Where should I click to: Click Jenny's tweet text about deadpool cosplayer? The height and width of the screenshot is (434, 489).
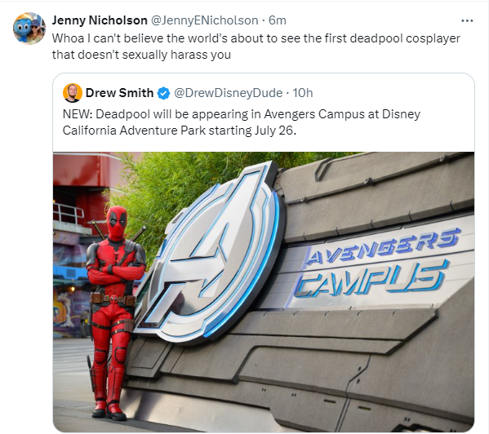pos(256,46)
